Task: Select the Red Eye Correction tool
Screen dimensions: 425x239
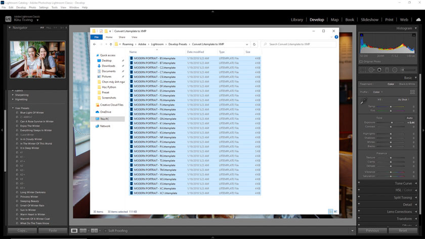Action: 379,70
